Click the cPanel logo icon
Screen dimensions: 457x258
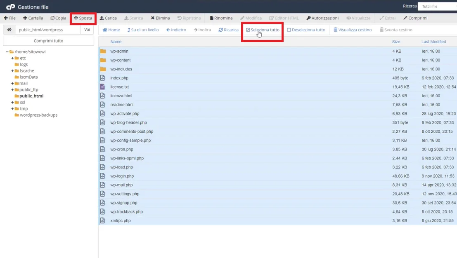pos(11,7)
